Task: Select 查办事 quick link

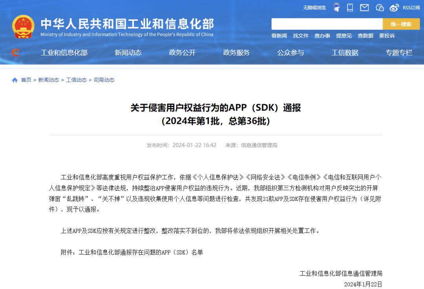Action: [x=322, y=36]
